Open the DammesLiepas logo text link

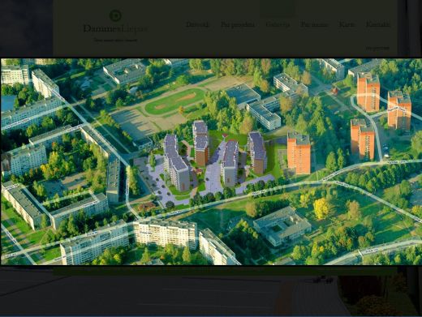(x=115, y=28)
